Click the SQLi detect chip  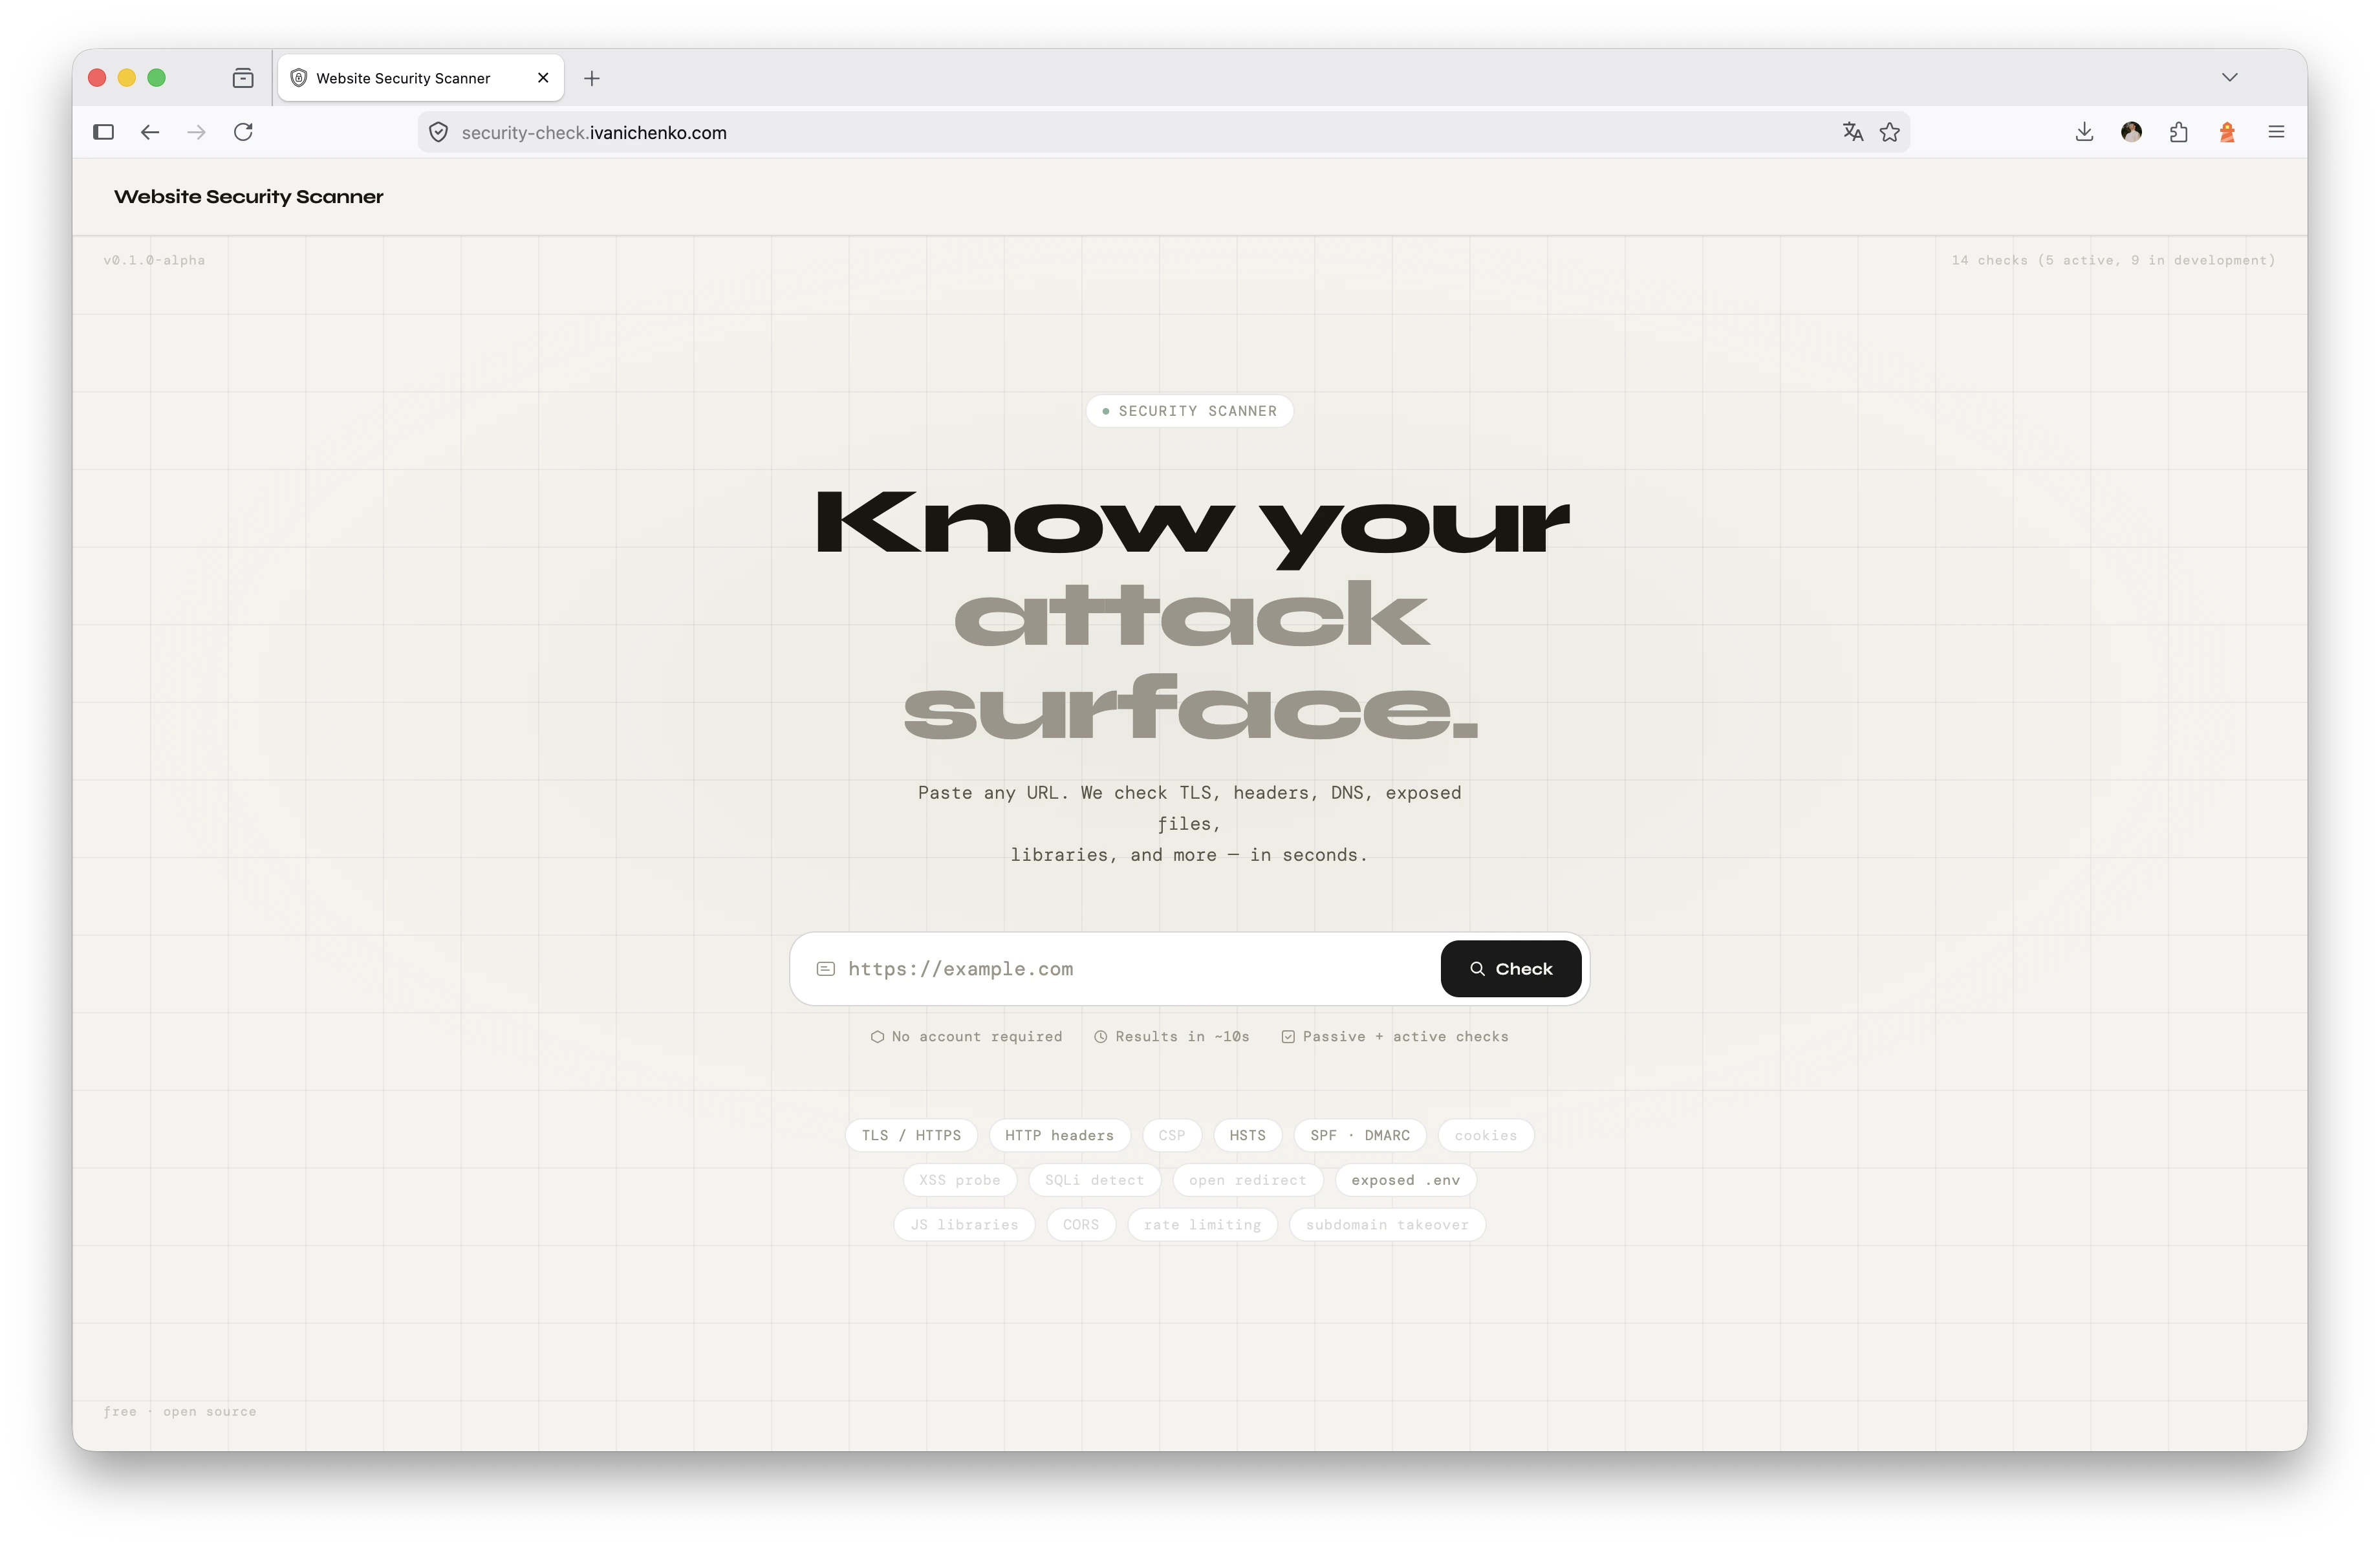[1094, 1181]
